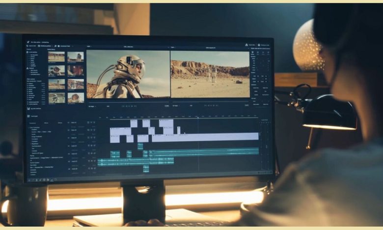Open the zoom dropdown below the right preview monitor
This screenshot has height=230, width=383.
tap(176, 106)
